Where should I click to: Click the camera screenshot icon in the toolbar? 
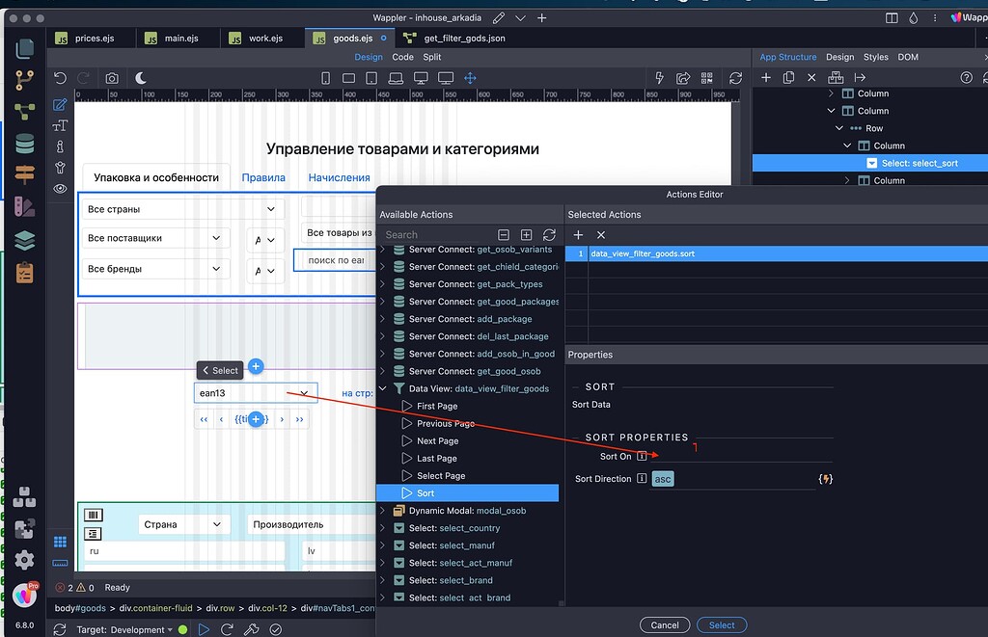tap(111, 77)
